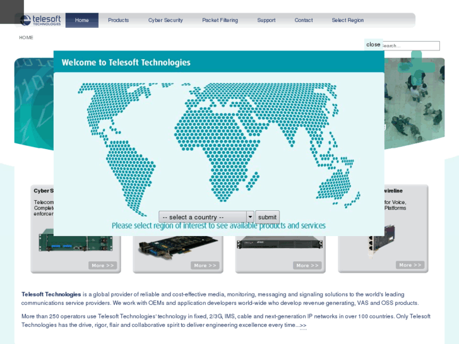Viewport: 459px width, 344px height.
Task: Click the Welcome to Telesoft Technologies heading
Action: 126,62
